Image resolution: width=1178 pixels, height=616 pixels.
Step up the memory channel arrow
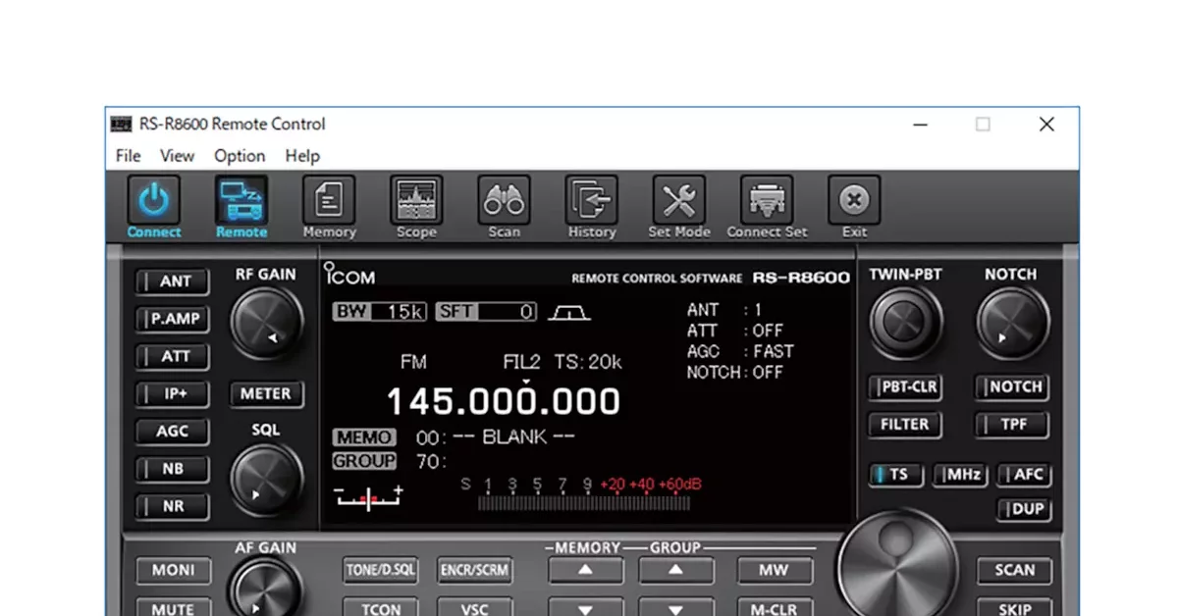pyautogui.click(x=585, y=570)
